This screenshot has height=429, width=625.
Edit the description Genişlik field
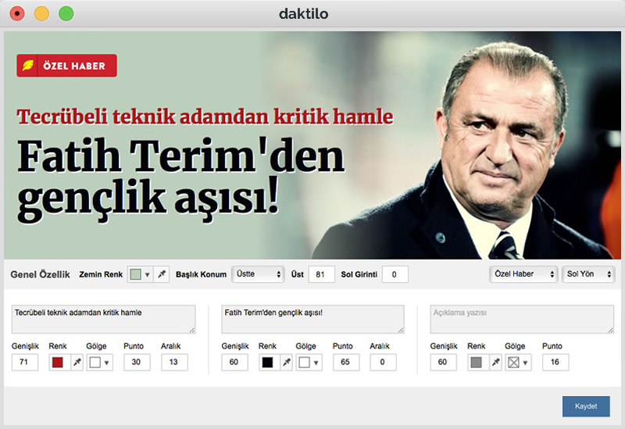pyautogui.click(x=443, y=362)
